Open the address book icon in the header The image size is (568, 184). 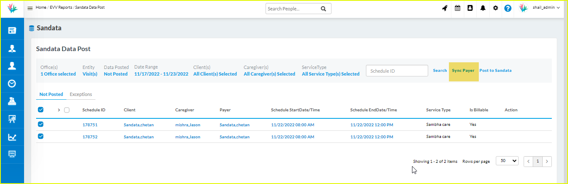[470, 8]
